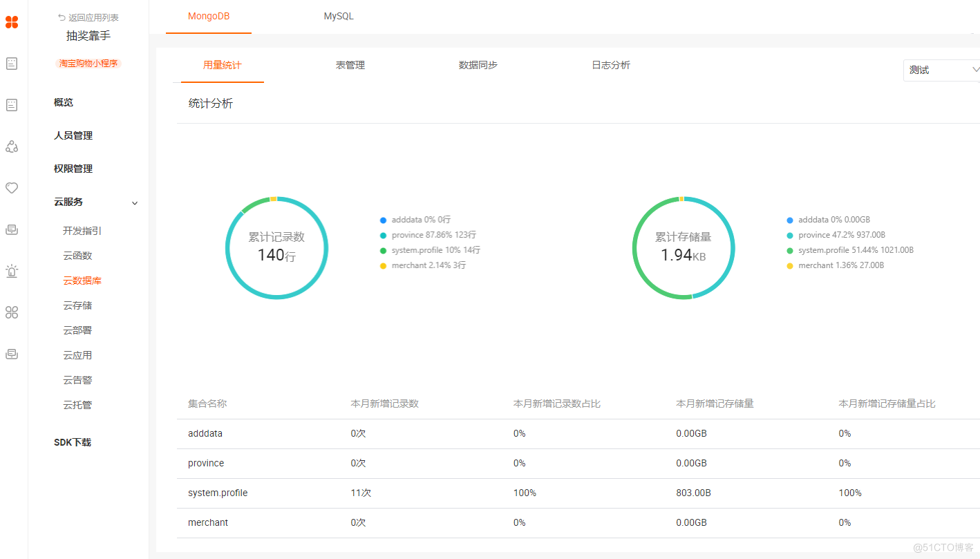The image size is (980, 559).
Task: Click the SDK下载 link
Action: (73, 442)
